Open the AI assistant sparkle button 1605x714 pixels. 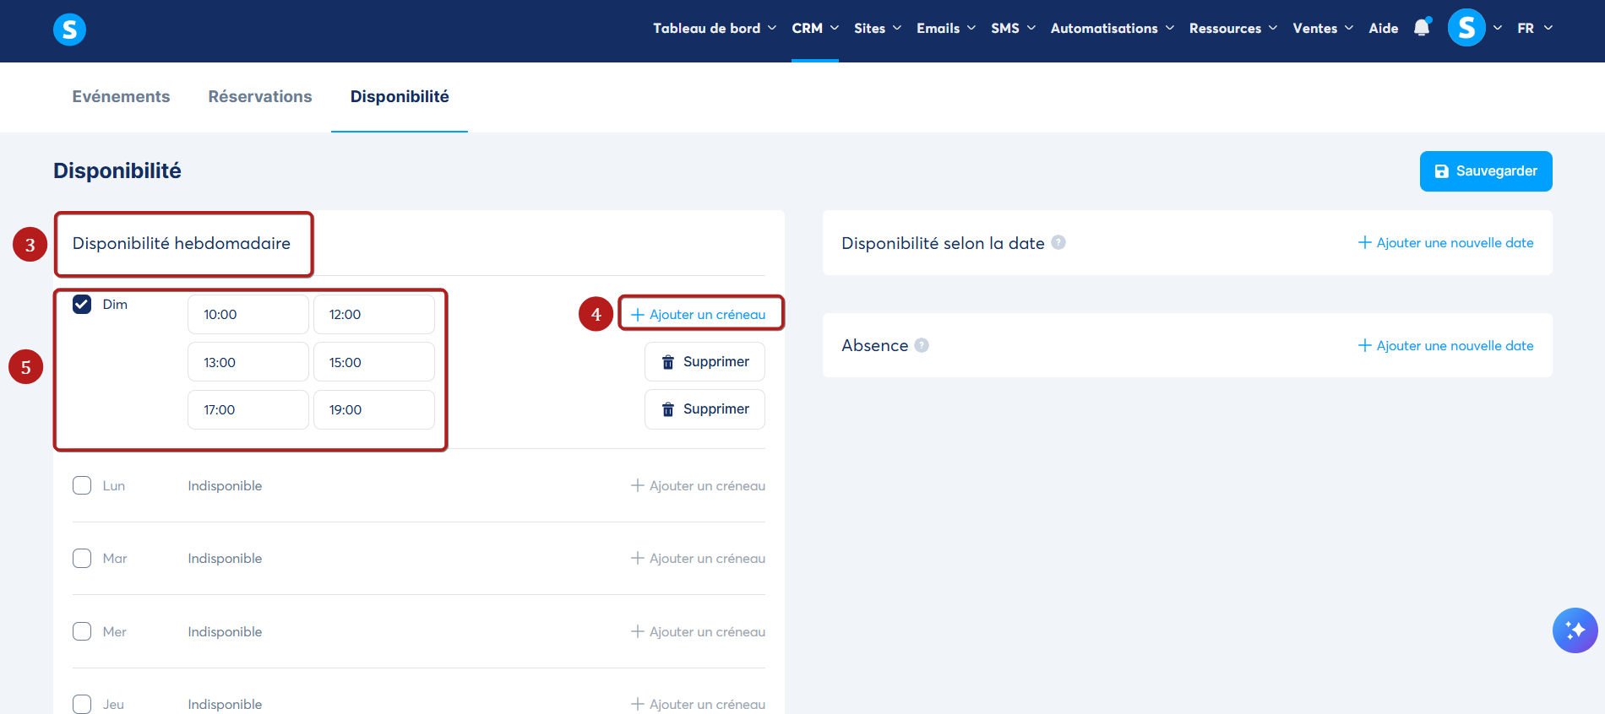click(1575, 630)
